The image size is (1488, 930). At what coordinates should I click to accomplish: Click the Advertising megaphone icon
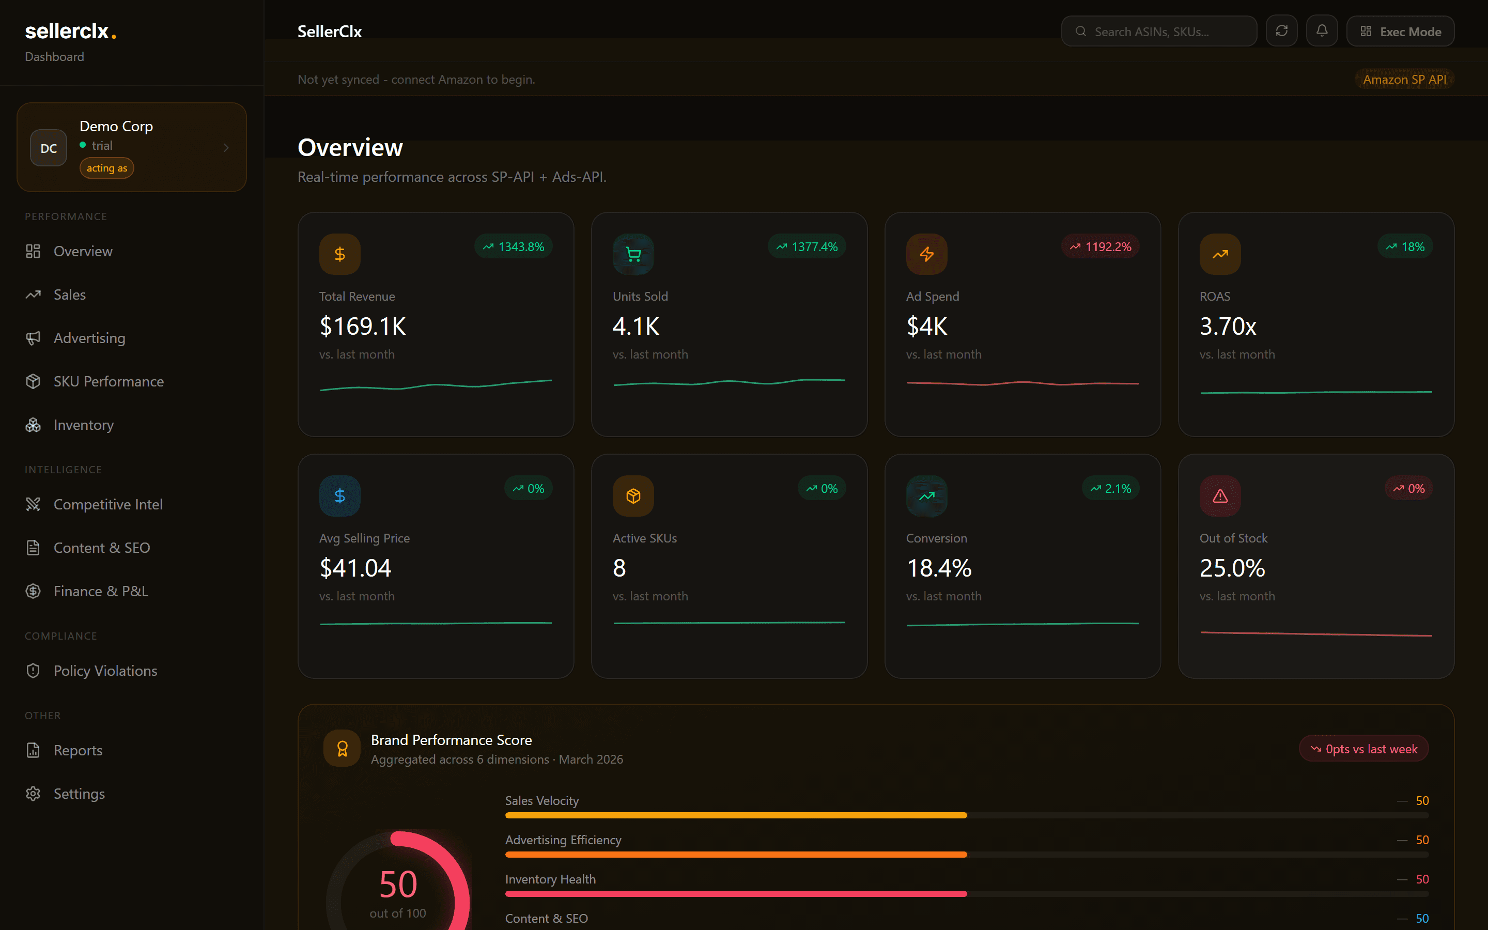33,338
